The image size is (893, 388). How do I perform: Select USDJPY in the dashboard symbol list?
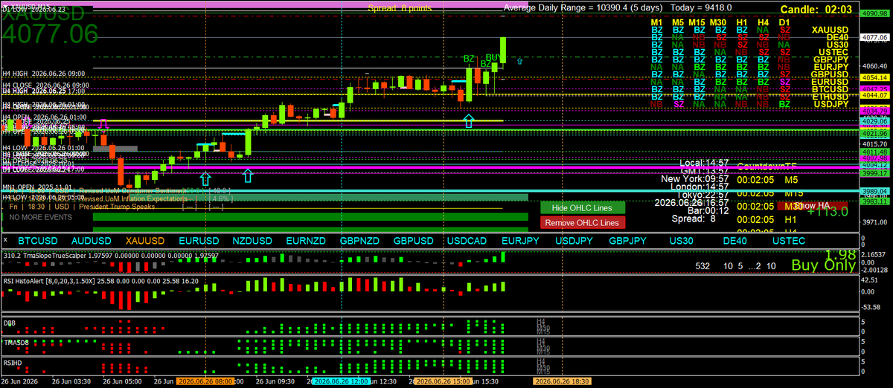[x=830, y=103]
